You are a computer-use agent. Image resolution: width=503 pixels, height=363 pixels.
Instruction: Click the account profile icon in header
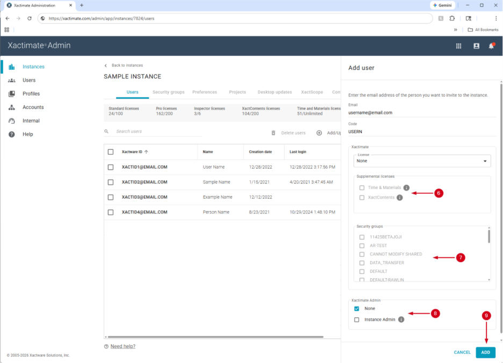pos(476,46)
